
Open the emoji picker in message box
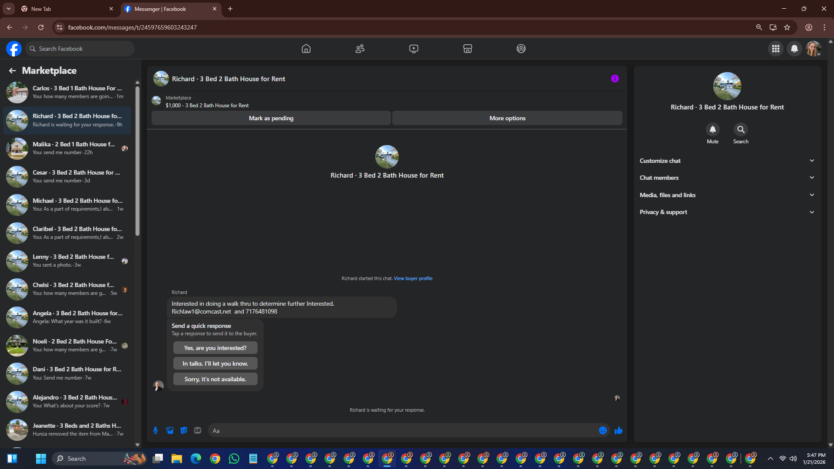602,430
